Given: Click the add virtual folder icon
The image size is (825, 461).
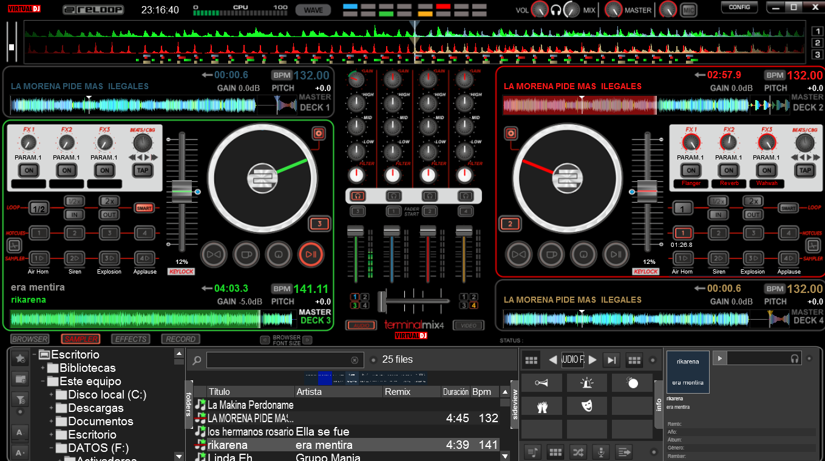Looking at the screenshot, I should click(20, 379).
